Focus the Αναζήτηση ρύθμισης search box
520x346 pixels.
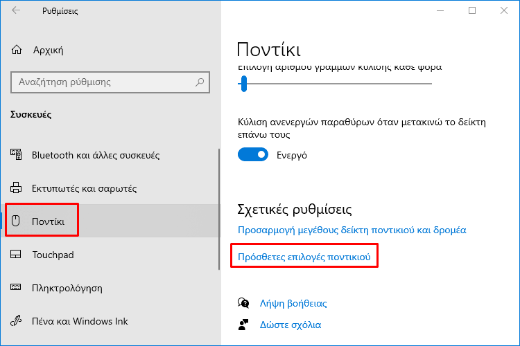(x=110, y=82)
